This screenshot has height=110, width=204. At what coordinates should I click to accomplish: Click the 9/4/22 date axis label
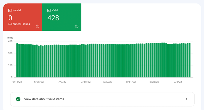tap(178, 82)
